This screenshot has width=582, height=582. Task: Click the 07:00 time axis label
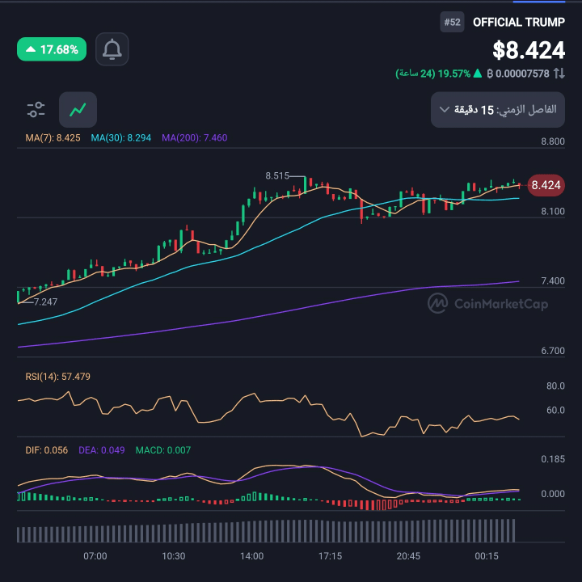(95, 556)
